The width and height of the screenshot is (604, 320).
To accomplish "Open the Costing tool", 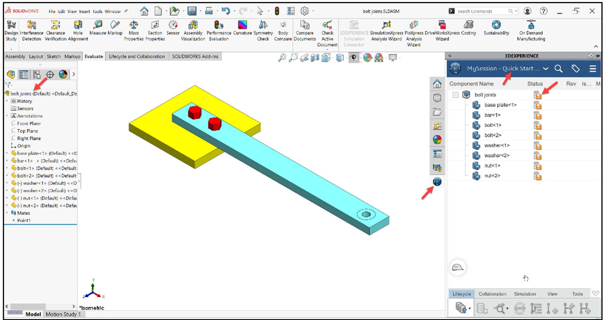I will (x=468, y=28).
